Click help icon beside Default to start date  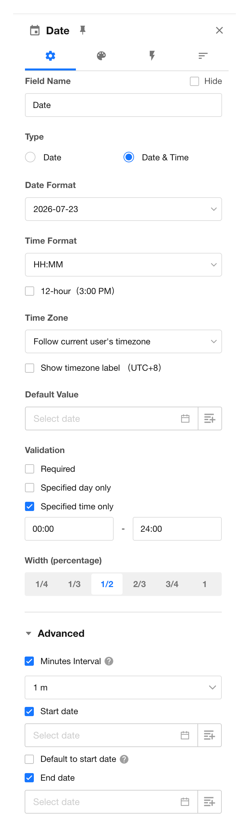tap(124, 759)
